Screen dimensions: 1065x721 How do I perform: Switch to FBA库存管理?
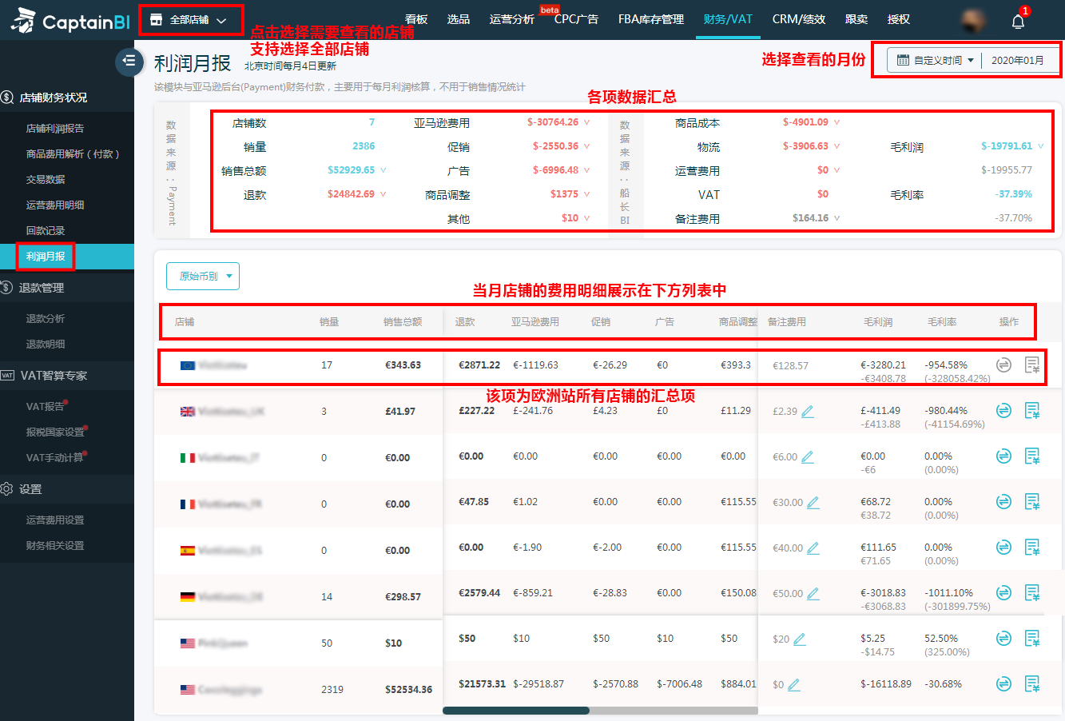[x=651, y=19]
